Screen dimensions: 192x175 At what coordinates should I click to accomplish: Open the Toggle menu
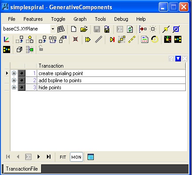[58, 19]
